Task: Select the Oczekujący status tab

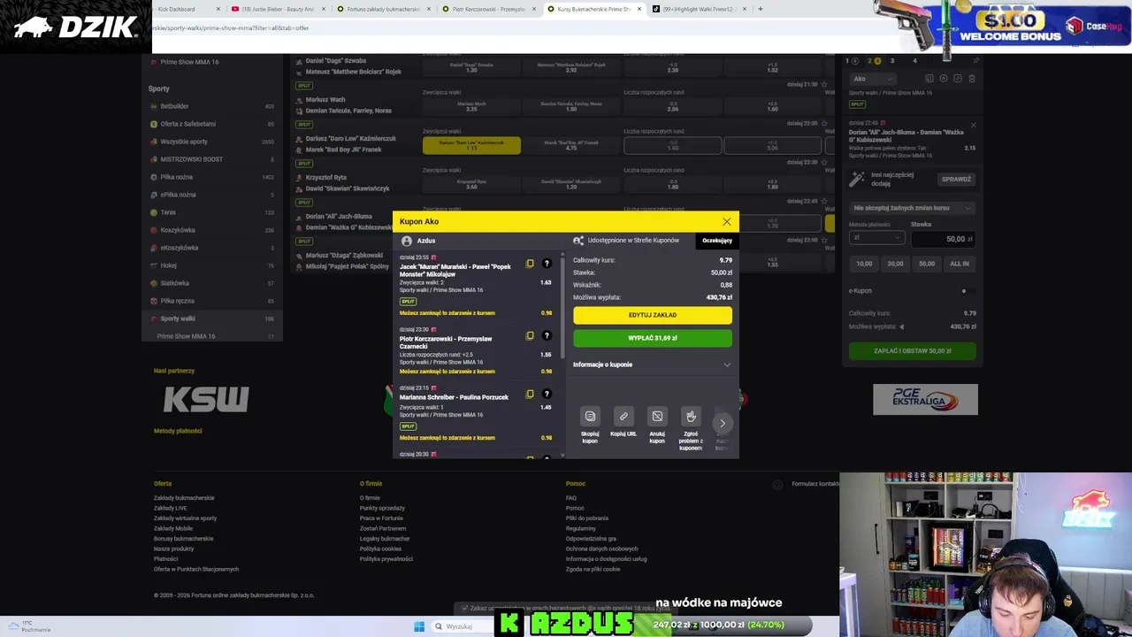Action: click(717, 241)
